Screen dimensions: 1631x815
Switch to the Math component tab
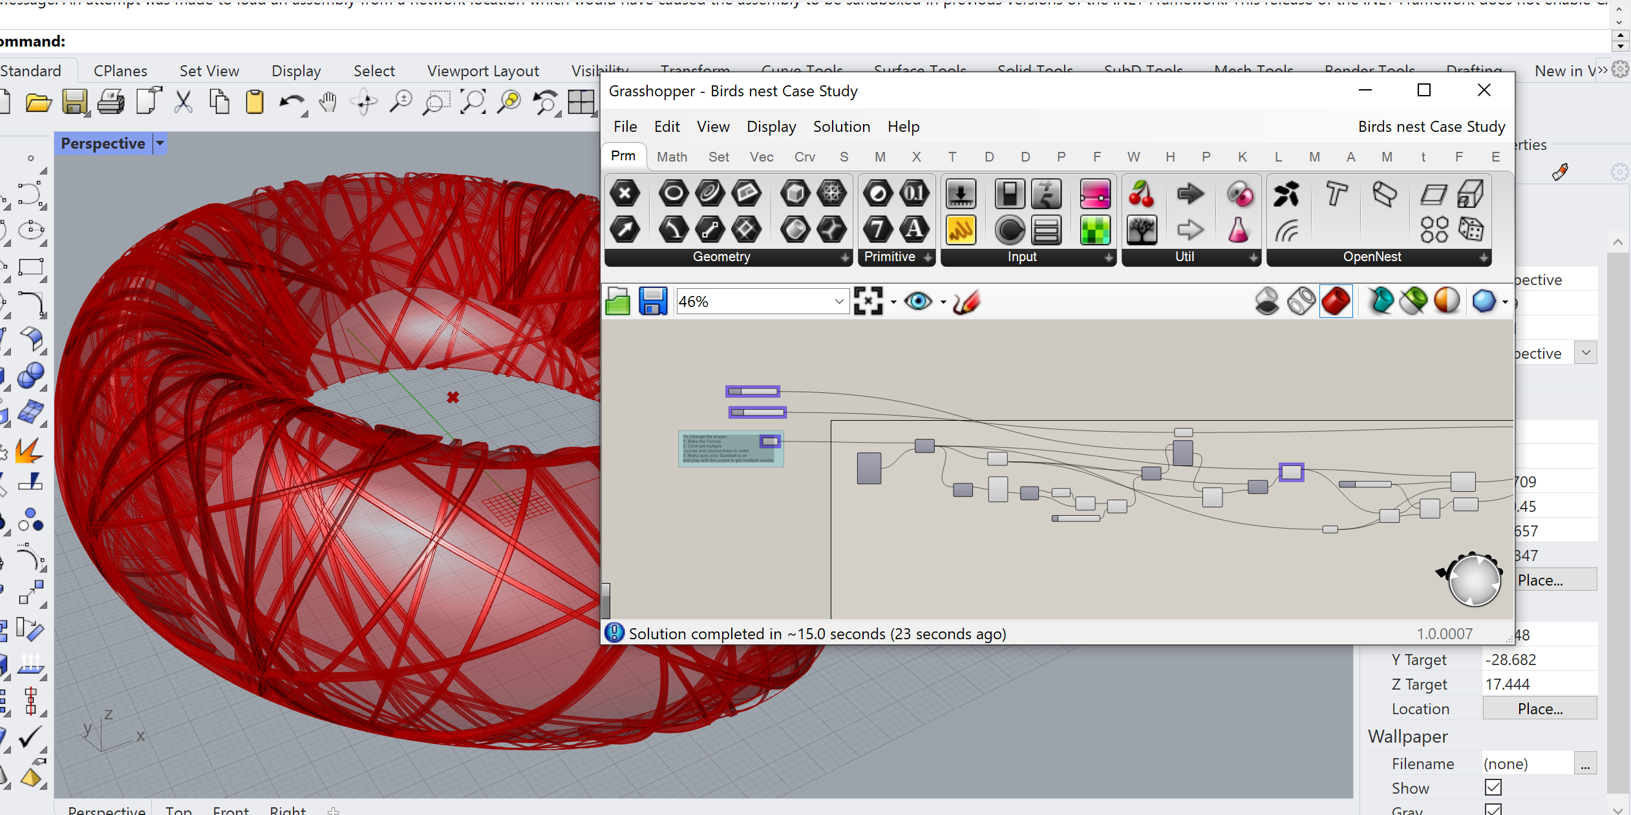pyautogui.click(x=672, y=157)
